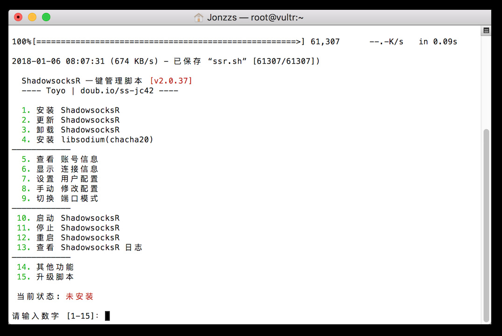Click line '9. 切换 端口模式'
502x336 pixels.
click(60, 199)
